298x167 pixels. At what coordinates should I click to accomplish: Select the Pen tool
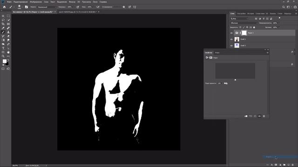(8, 44)
